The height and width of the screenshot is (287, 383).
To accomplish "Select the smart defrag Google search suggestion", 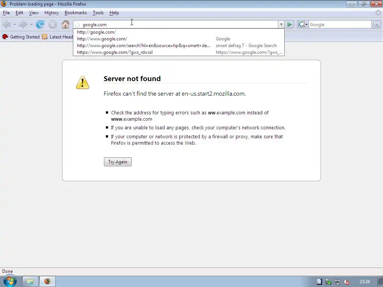I will [179, 46].
